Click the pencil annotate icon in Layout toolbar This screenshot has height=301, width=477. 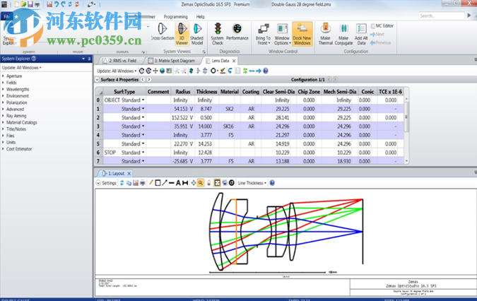151,183
